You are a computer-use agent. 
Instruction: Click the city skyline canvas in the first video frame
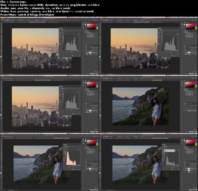pyautogui.click(x=35, y=48)
